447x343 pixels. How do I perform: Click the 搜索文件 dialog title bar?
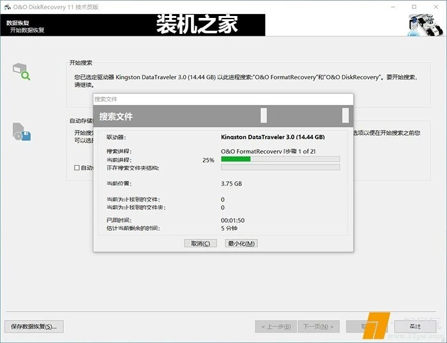point(222,99)
